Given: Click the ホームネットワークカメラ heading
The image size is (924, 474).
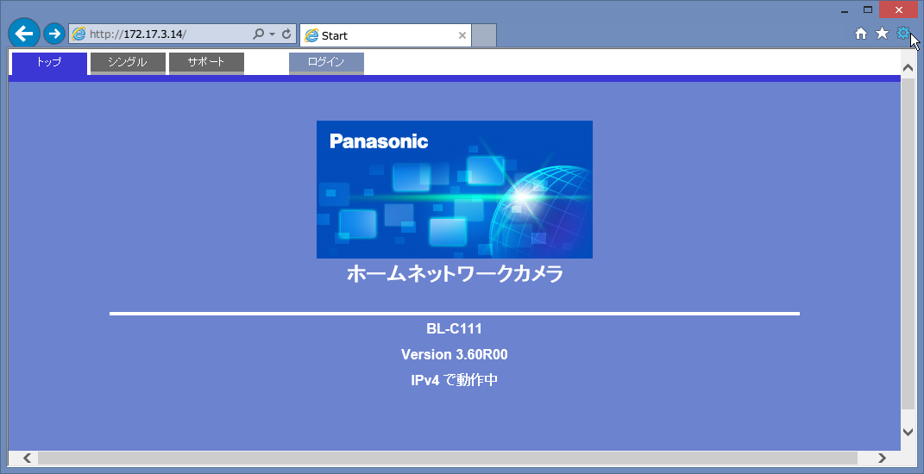Looking at the screenshot, I should [x=455, y=274].
